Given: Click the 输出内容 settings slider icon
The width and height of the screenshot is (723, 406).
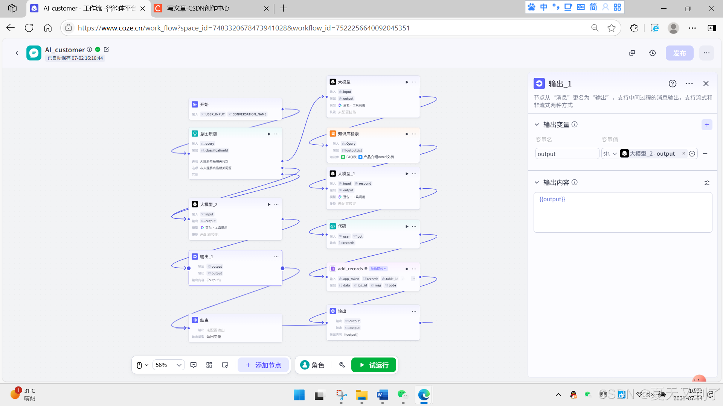Looking at the screenshot, I should 707,183.
